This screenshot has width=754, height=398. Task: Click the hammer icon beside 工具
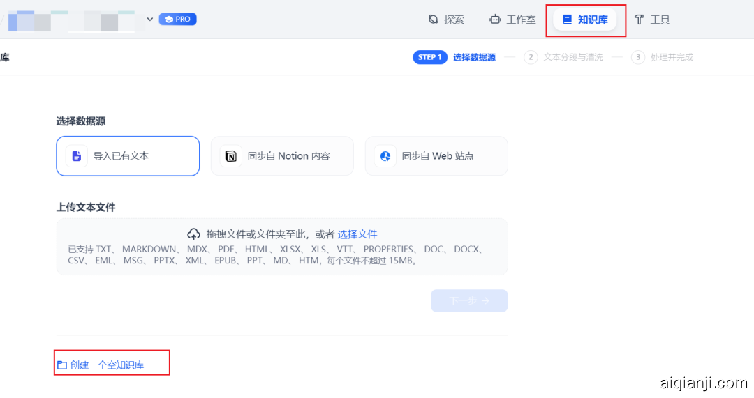click(x=639, y=20)
